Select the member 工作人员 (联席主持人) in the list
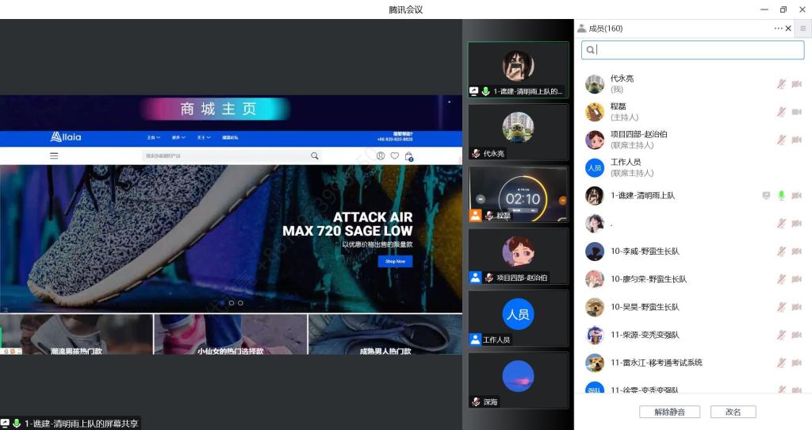Screen dimensions: 812x430 tap(692, 167)
